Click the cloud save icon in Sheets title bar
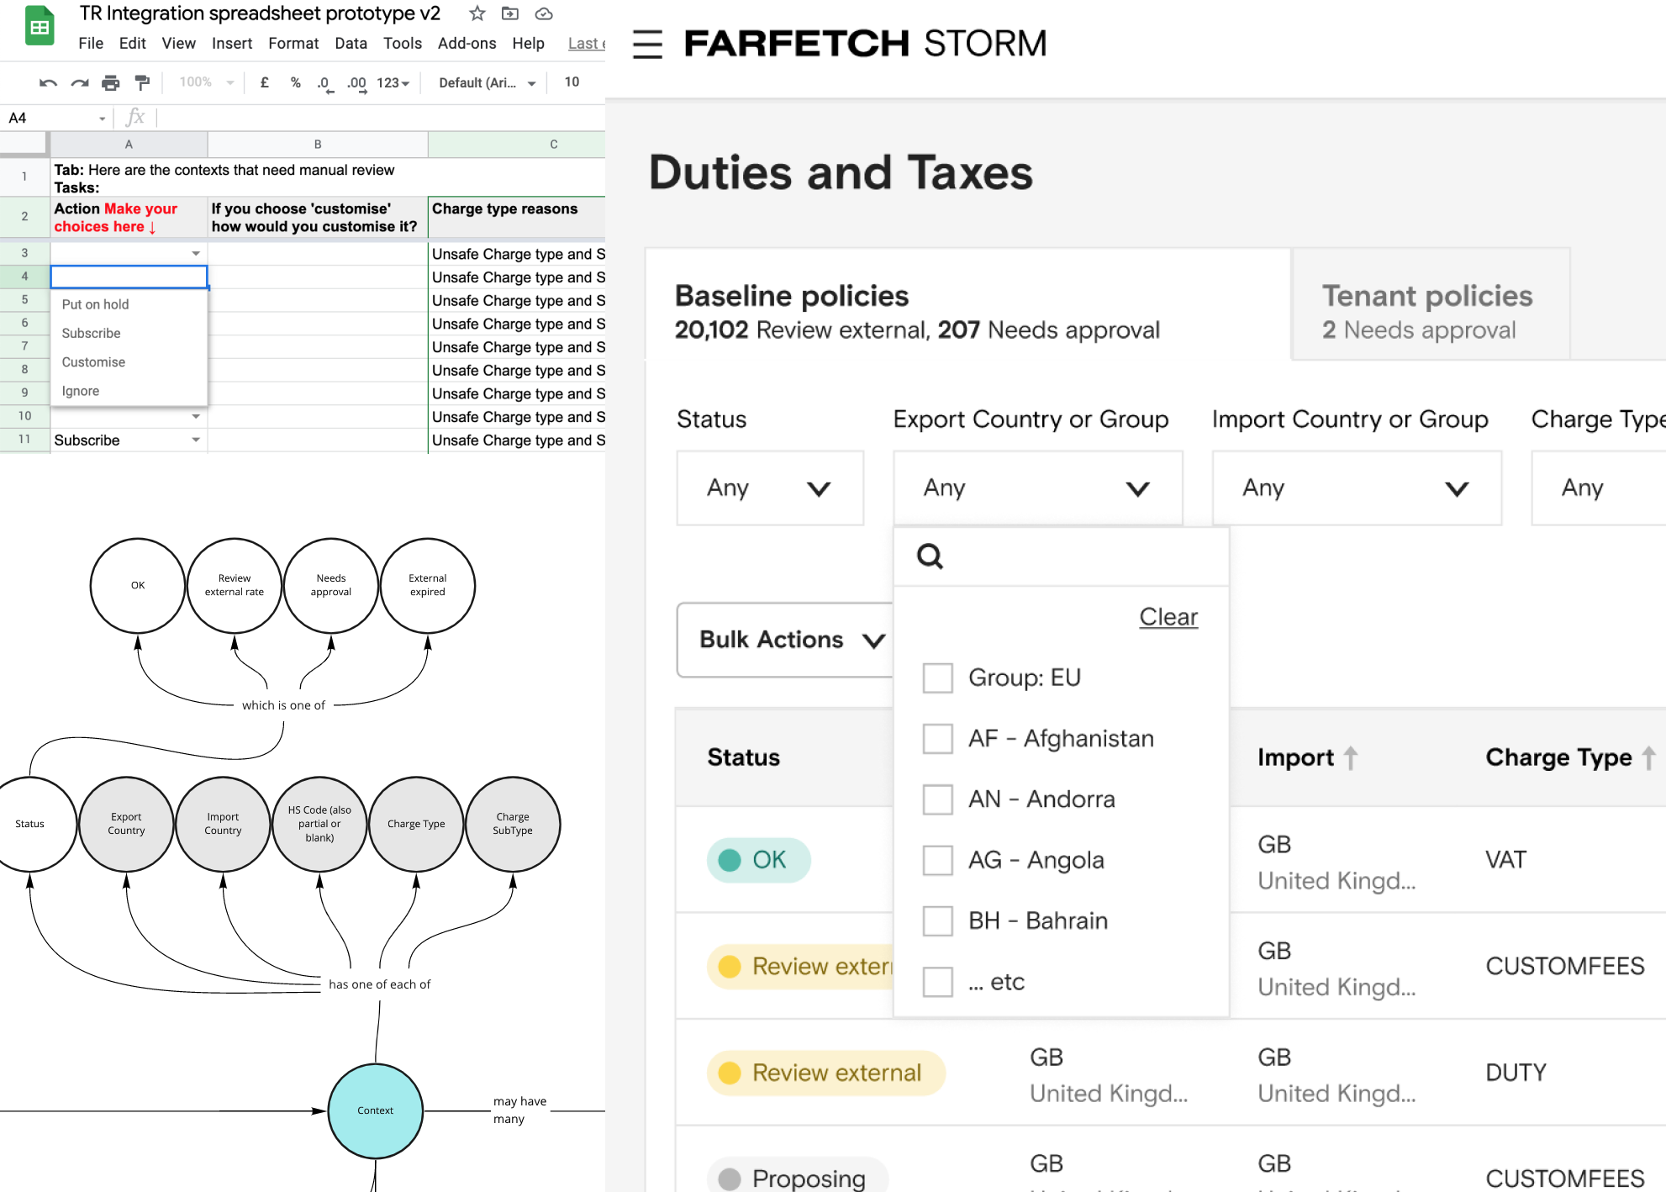1666x1192 pixels. [x=543, y=14]
